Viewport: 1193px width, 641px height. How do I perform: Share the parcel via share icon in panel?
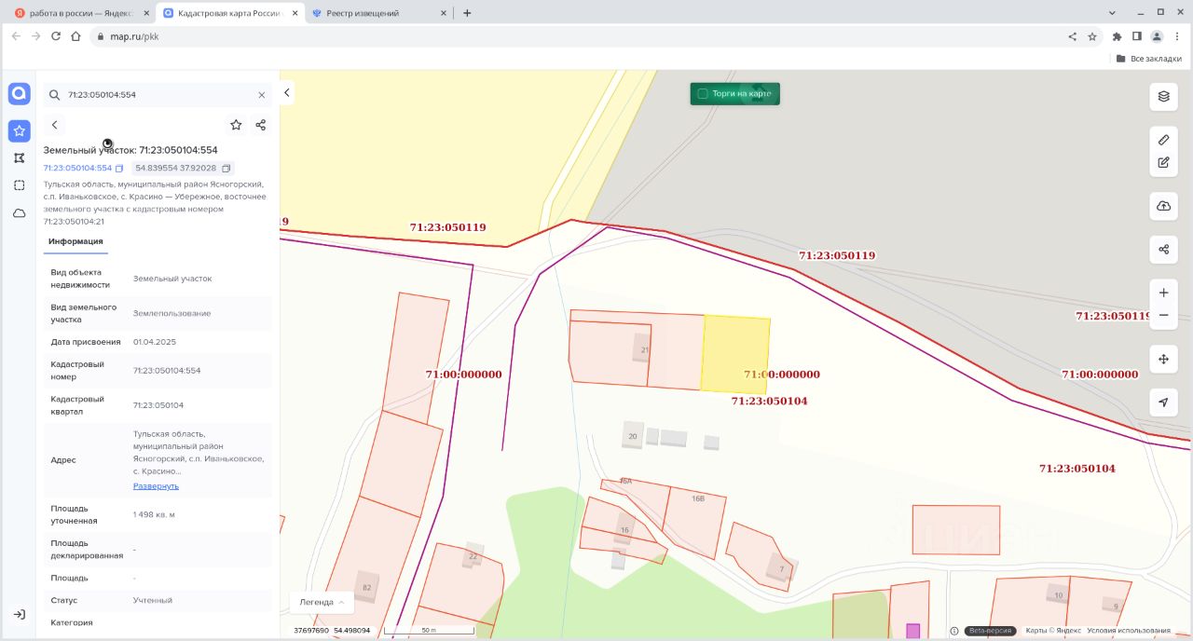(261, 125)
